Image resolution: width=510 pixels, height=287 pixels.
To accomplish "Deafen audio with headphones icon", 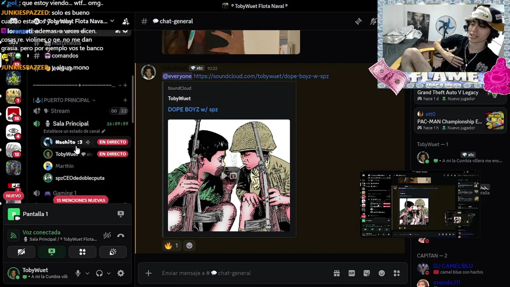I will [x=99, y=273].
